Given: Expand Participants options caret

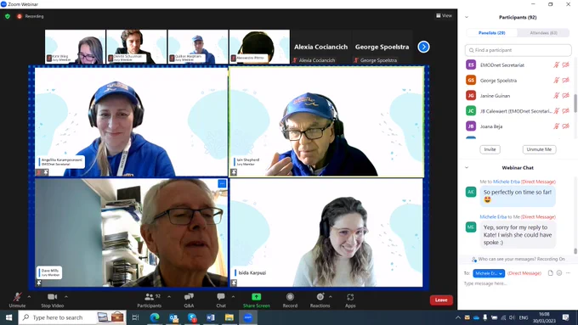Looking at the screenshot, I should (169, 297).
